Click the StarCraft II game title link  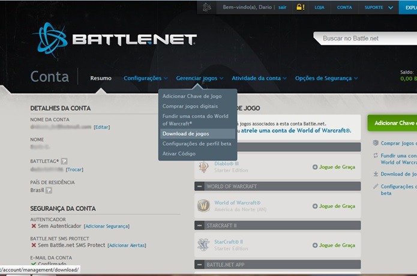coord(229,242)
